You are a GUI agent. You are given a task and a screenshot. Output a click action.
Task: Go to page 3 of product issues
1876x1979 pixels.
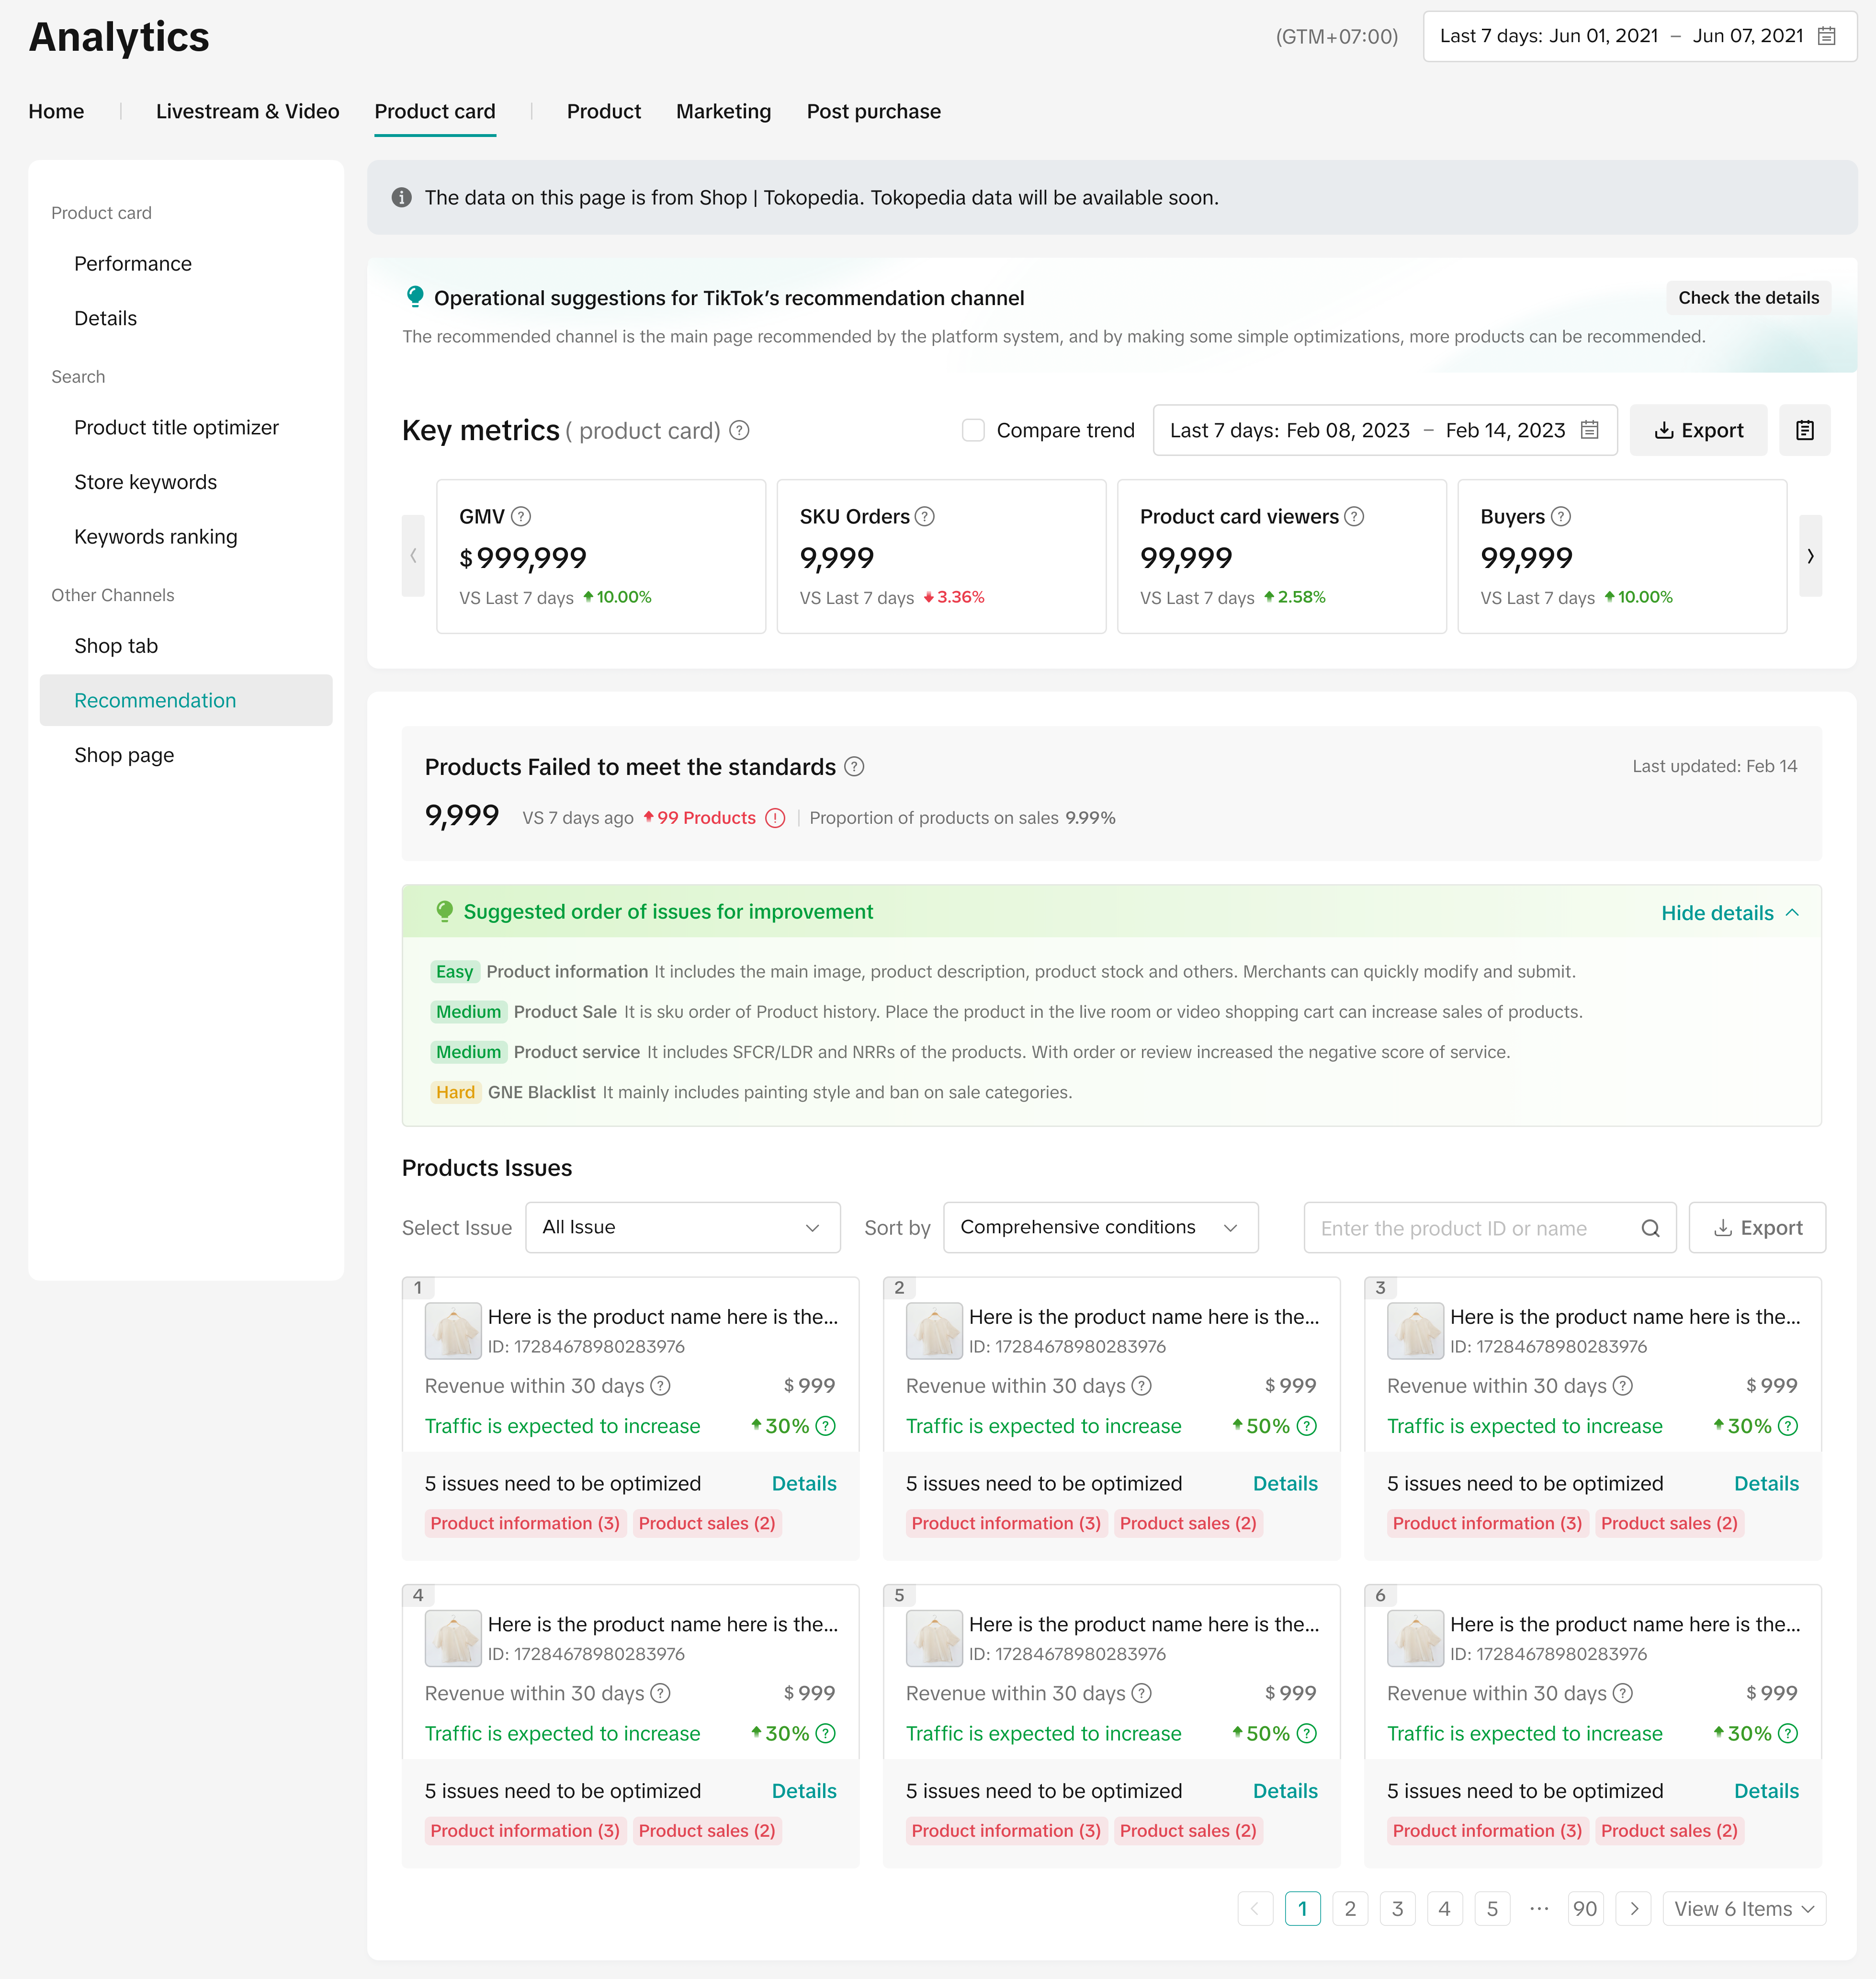[1397, 1909]
